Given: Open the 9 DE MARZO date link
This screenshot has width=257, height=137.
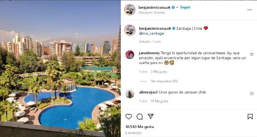Looking at the screenshot, I should (x=134, y=133).
